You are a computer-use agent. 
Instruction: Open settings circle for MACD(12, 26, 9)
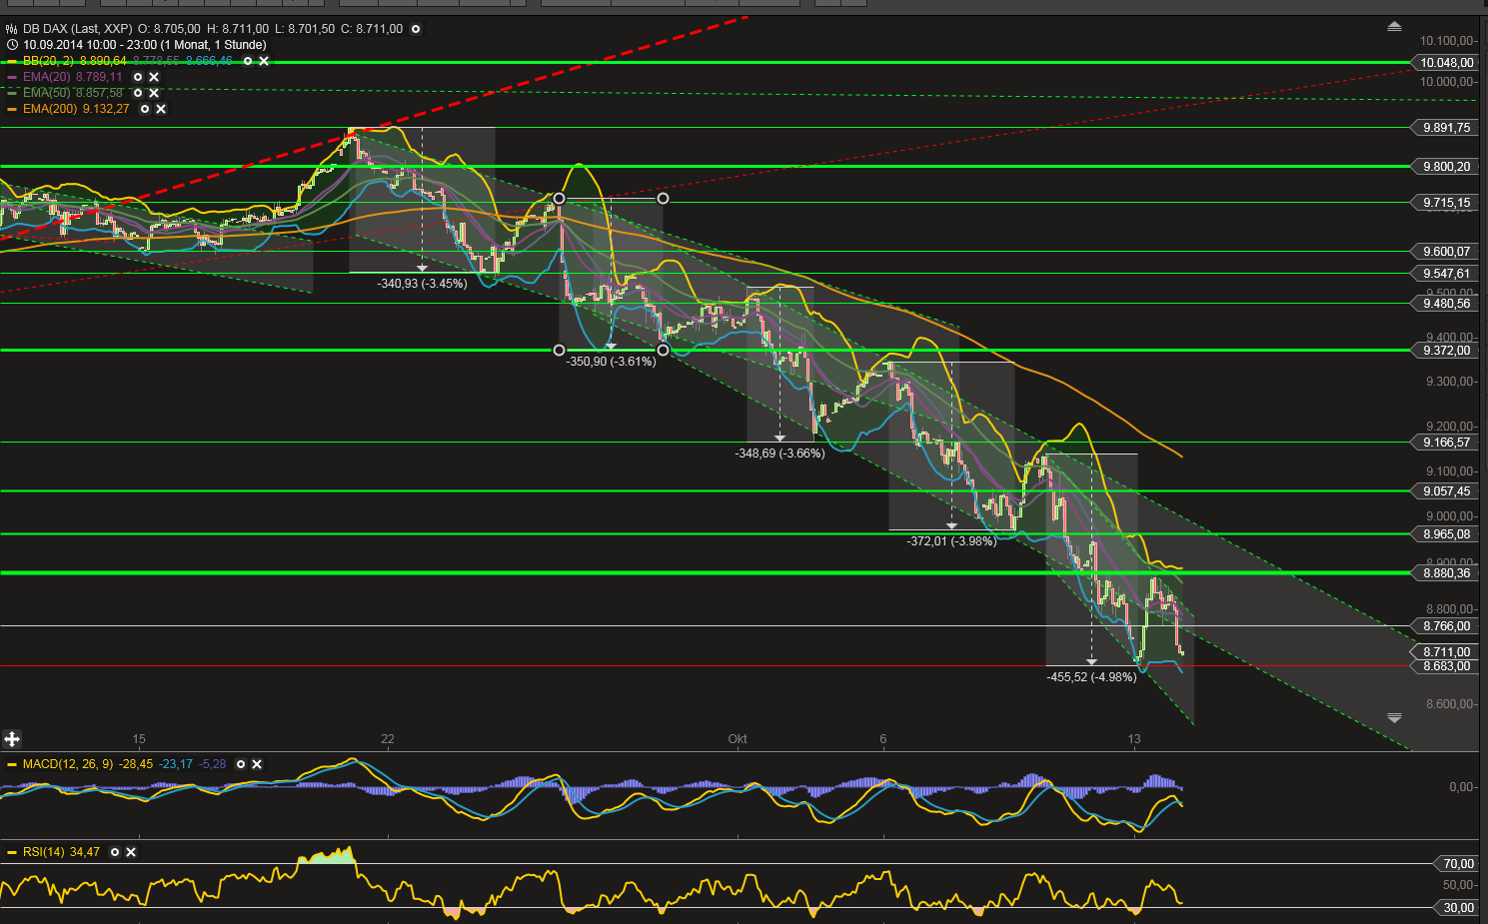coord(241,764)
